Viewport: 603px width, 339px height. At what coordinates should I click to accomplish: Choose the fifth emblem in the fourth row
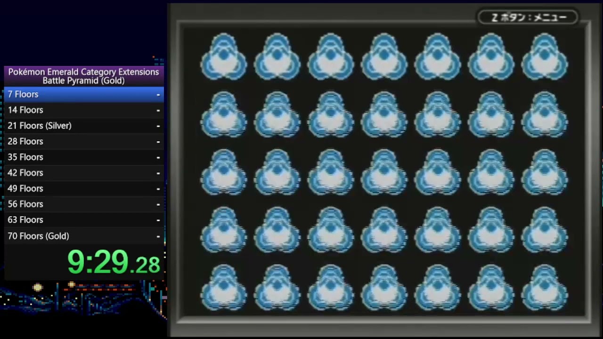tap(438, 230)
